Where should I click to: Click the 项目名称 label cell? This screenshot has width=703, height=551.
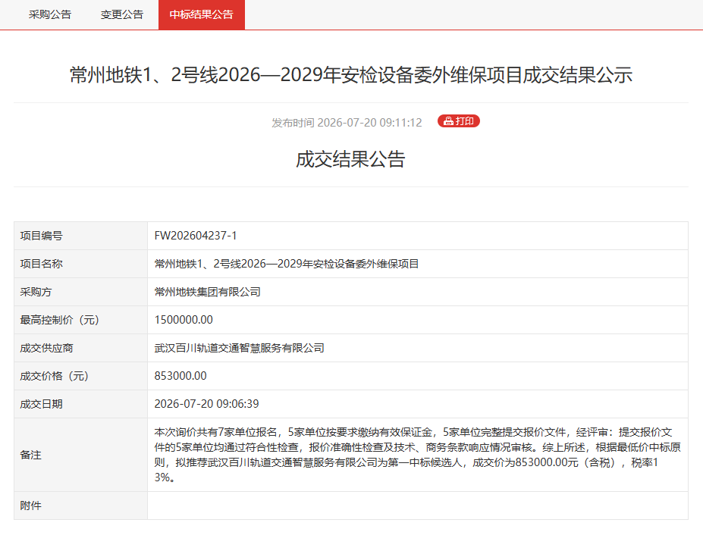[80, 264]
